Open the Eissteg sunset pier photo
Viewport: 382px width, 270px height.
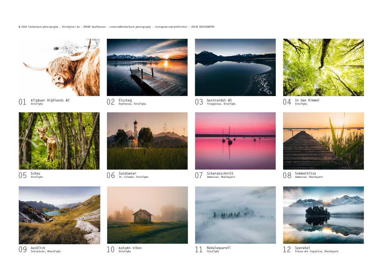(x=147, y=67)
